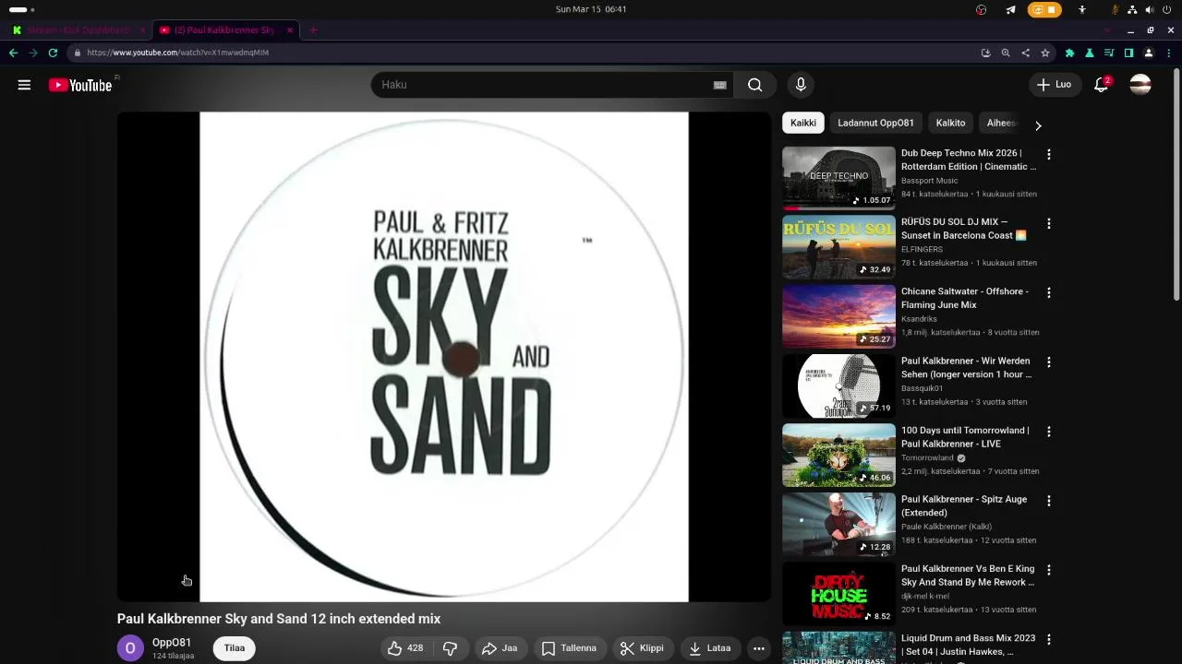
Task: Open RÜFÜS DU SOL sunset thumbnail
Action: (838, 247)
